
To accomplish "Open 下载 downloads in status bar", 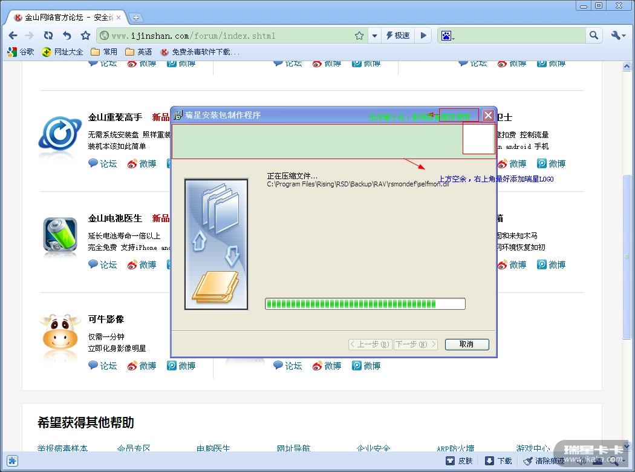I will click(498, 461).
